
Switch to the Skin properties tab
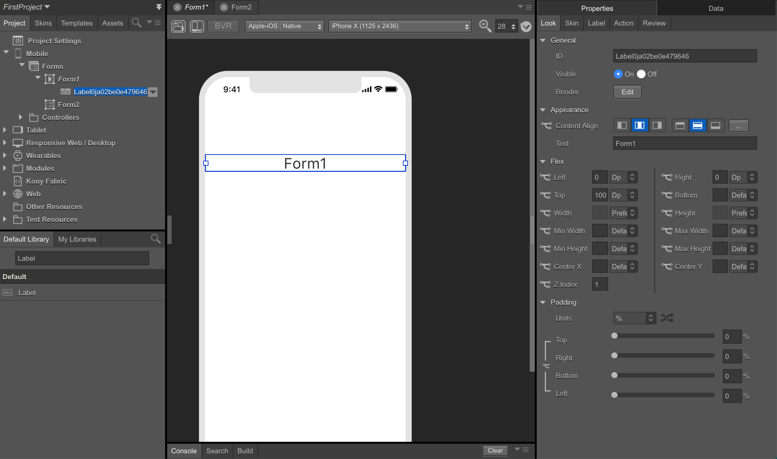[x=571, y=23]
